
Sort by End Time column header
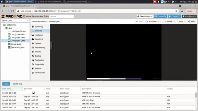pos(33,89)
